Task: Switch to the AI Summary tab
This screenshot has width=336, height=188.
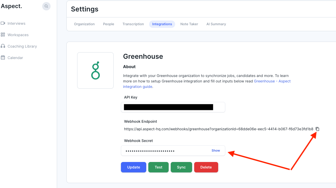Action: 216,24
